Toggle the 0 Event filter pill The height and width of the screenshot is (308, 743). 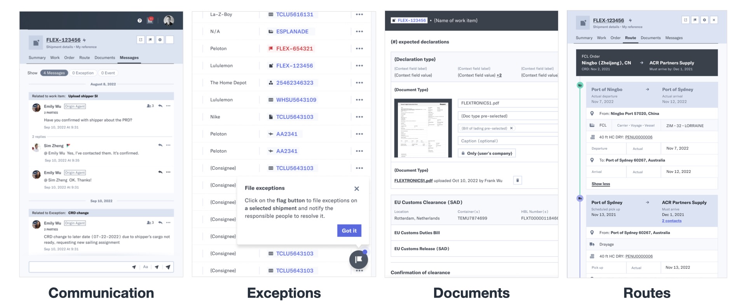pyautogui.click(x=108, y=73)
